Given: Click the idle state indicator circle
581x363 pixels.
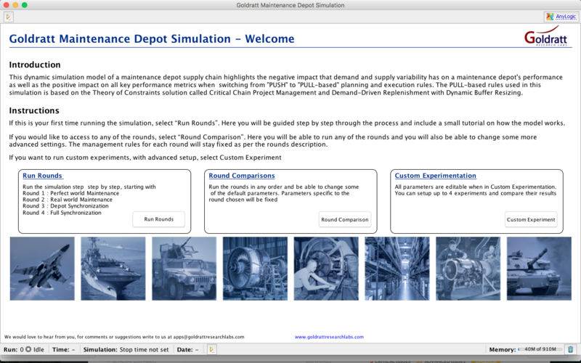Looking at the screenshot, I should (x=28, y=349).
